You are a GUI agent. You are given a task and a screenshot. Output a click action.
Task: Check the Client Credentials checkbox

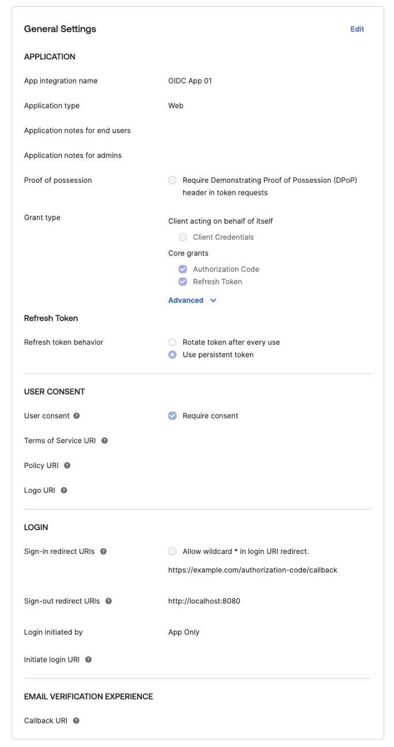(x=183, y=237)
